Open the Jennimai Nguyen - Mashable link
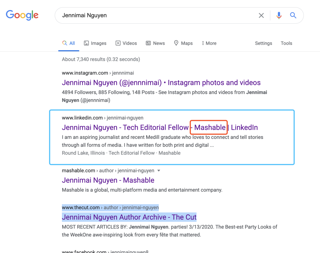Screen dimensions: 320x253 pyautogui.click(x=108, y=180)
